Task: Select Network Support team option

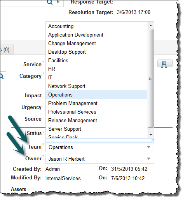Action: 96,86
